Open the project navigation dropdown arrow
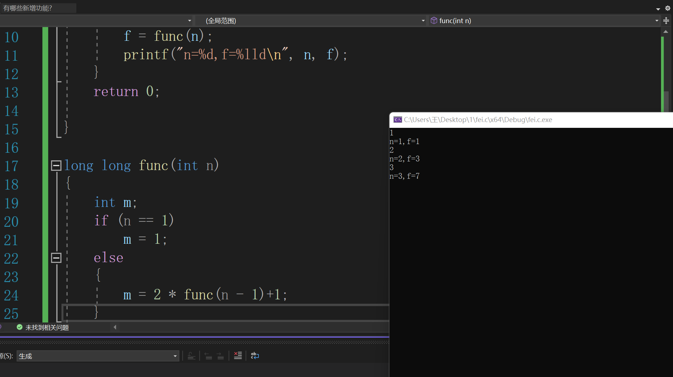The width and height of the screenshot is (673, 377). click(x=189, y=21)
